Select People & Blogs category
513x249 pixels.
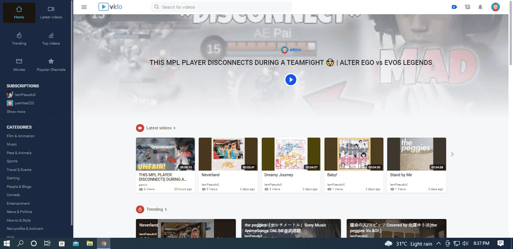(x=19, y=187)
